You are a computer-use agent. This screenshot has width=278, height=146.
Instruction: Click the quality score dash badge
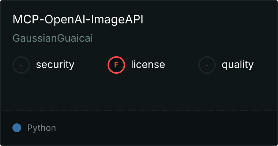(x=207, y=65)
